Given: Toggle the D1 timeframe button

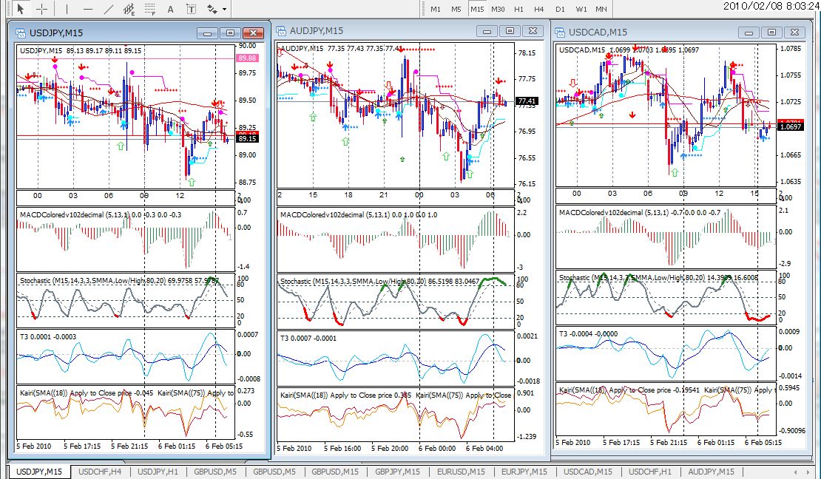Looking at the screenshot, I should coord(560,9).
